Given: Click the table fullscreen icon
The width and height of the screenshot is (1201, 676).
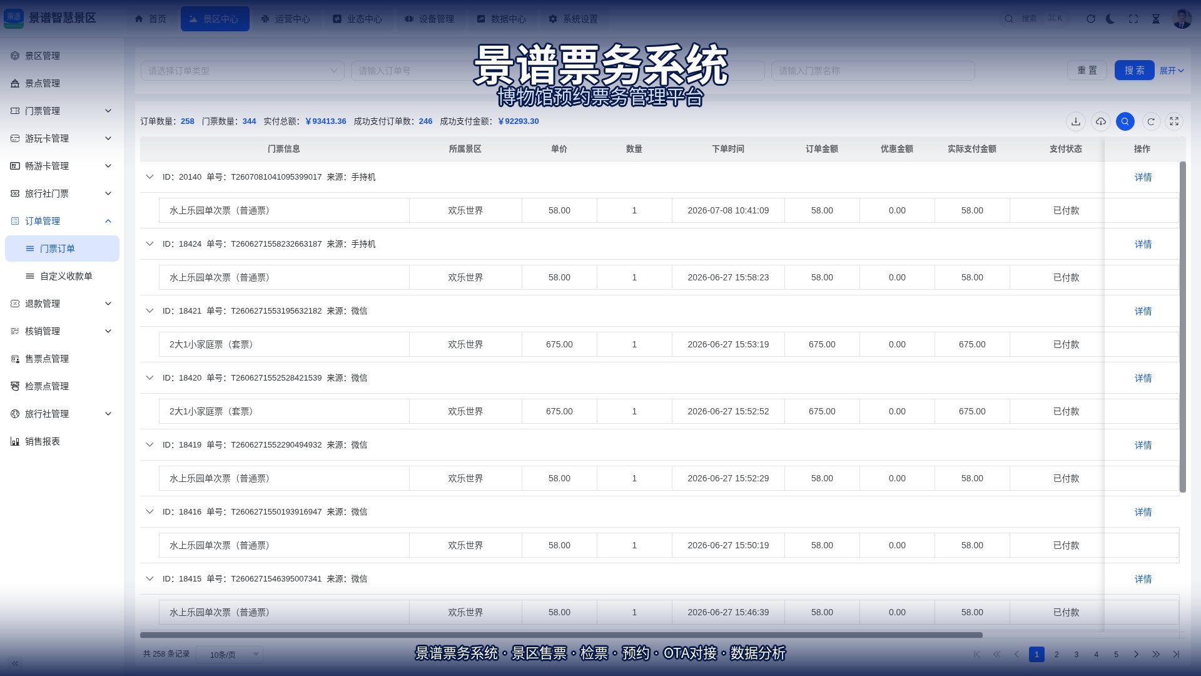Looking at the screenshot, I should tap(1175, 121).
